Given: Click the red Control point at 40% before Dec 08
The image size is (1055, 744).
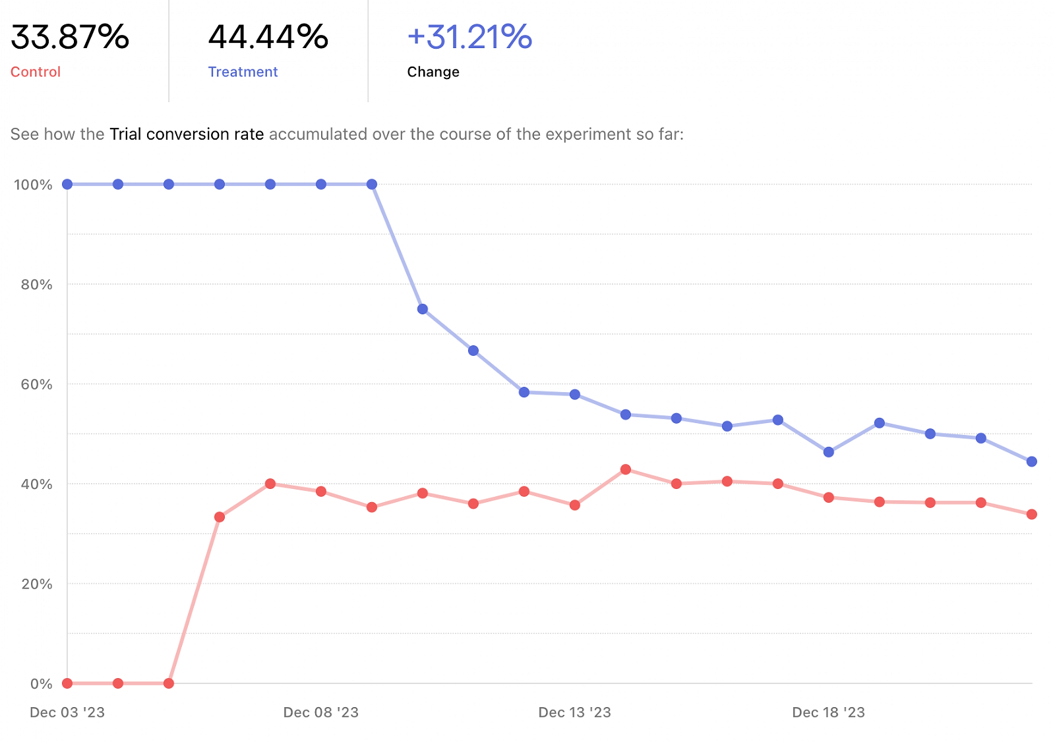Looking at the screenshot, I should pos(270,484).
